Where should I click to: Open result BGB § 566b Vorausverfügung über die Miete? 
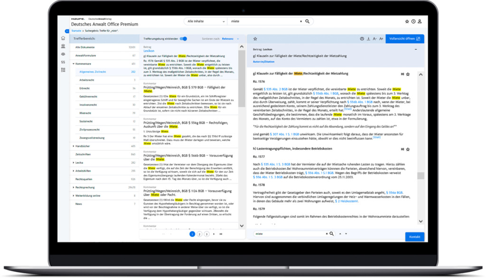pyautogui.click(x=188, y=158)
